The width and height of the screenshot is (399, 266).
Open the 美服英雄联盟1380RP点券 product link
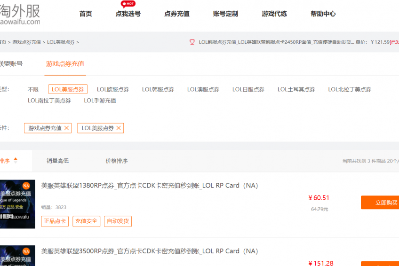point(149,186)
